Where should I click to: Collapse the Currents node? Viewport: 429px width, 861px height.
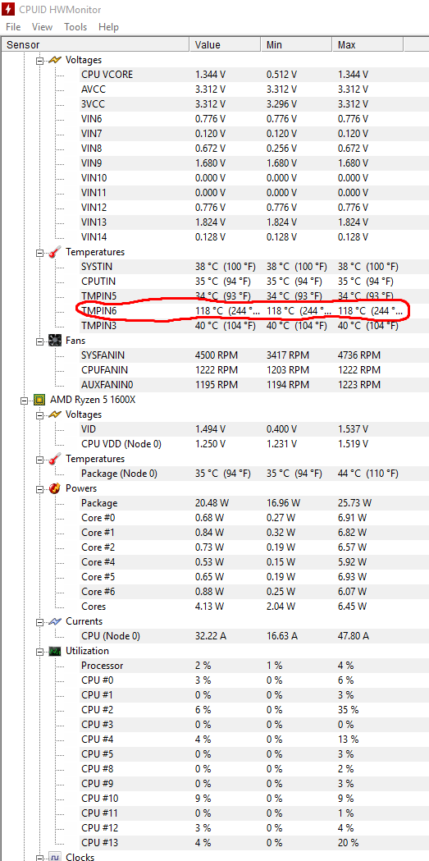(39, 622)
